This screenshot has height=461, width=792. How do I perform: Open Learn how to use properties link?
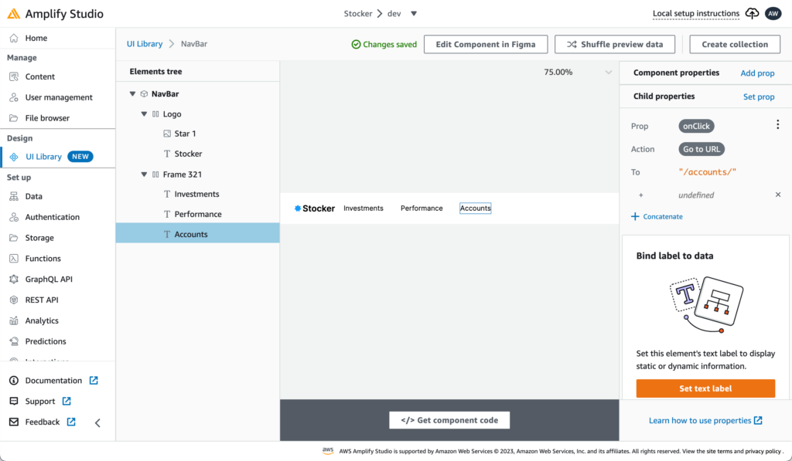[705, 421]
